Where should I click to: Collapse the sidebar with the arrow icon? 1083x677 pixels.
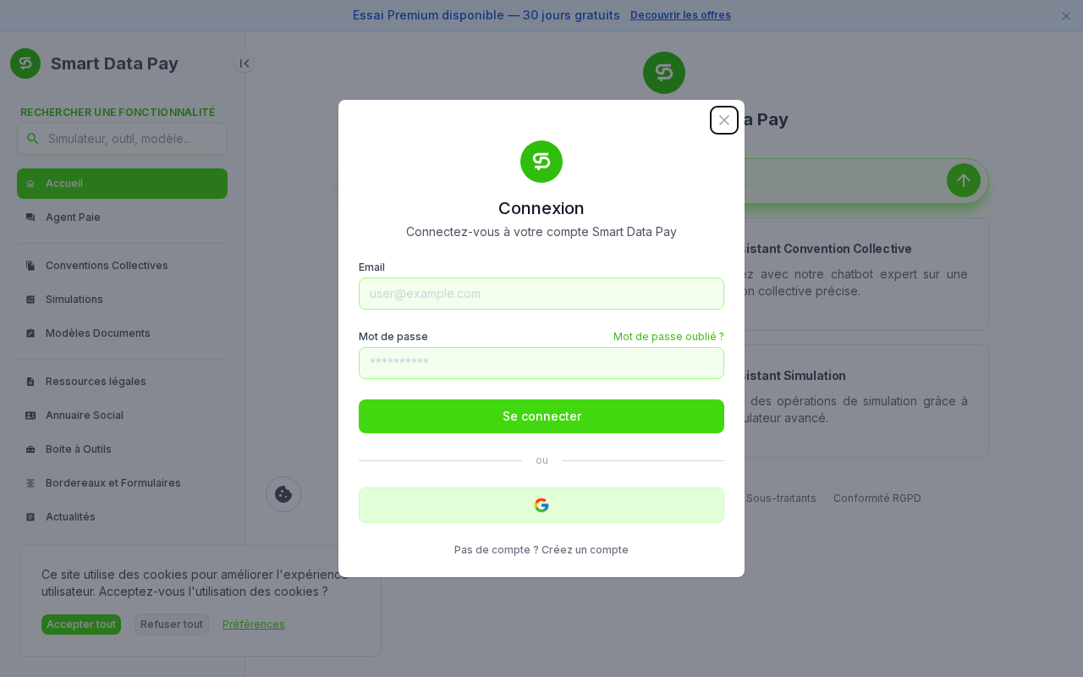coord(245,63)
